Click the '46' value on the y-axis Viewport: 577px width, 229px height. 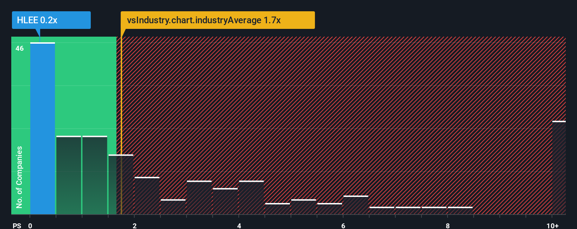[x=20, y=49]
